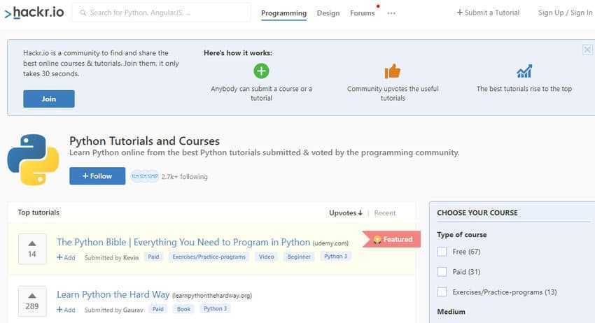595x323 pixels.
Task: Select the Video tag
Action: point(267,257)
